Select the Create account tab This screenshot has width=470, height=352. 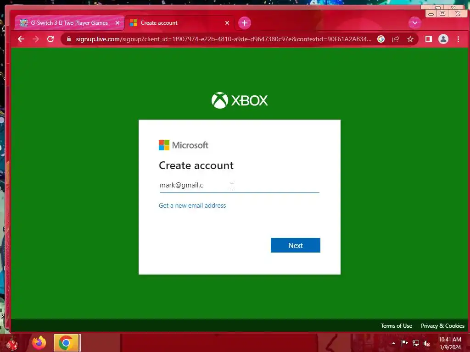tap(179, 23)
